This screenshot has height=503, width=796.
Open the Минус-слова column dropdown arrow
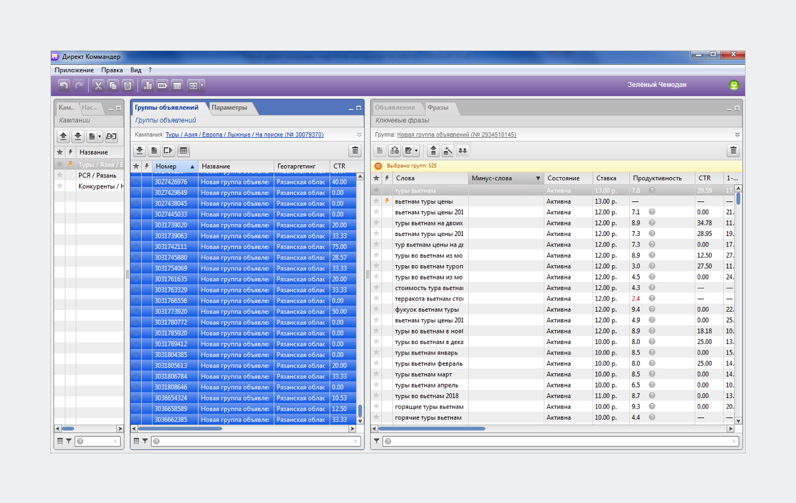point(538,178)
